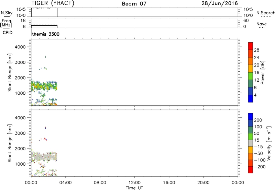Screen dimensions: 275x190
Task: Click the '18' frequency tick label
Action: tap(23, 21)
